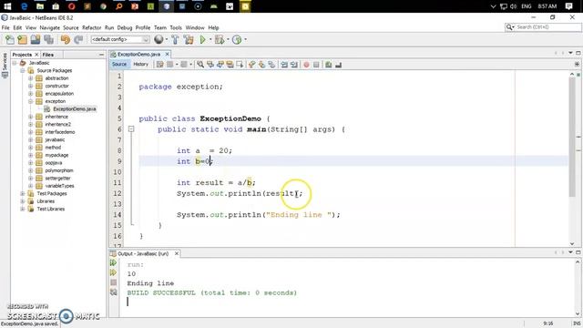Image resolution: width=583 pixels, height=328 pixels.
Task: Open the Windows Start menu
Action: coord(7,6)
